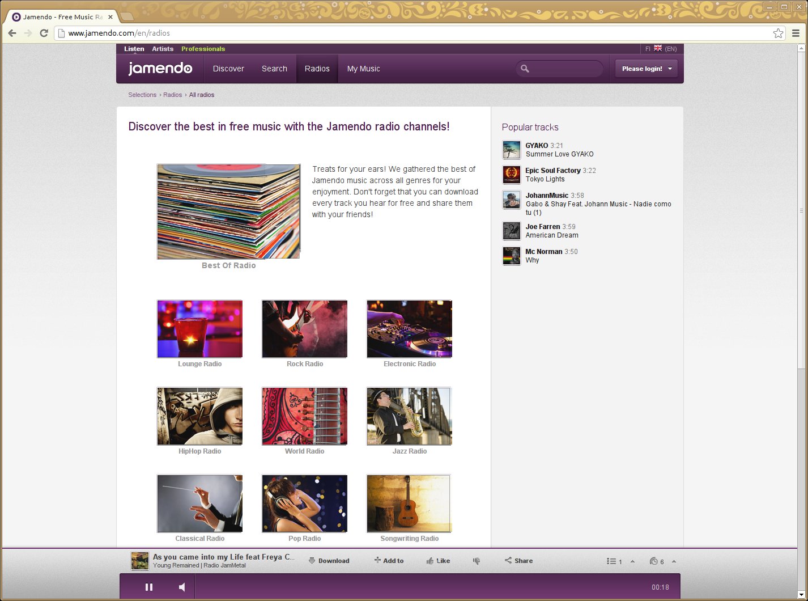The height and width of the screenshot is (601, 808).
Task: Click Mc Norman album cover icon
Action: click(512, 256)
